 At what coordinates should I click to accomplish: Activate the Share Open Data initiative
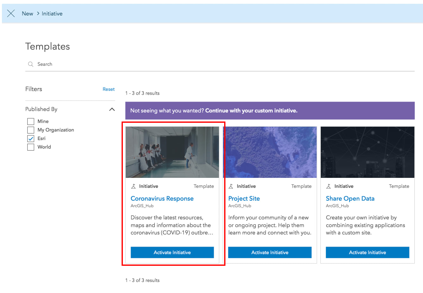point(367,252)
